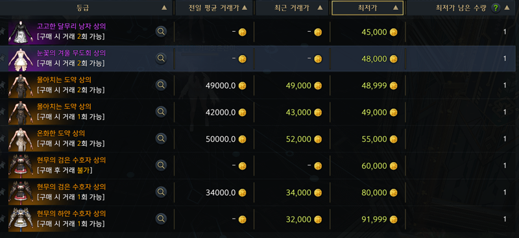The image size is (519, 238).
Task: Select the highlighted 최저가 column header
Action: (367, 8)
